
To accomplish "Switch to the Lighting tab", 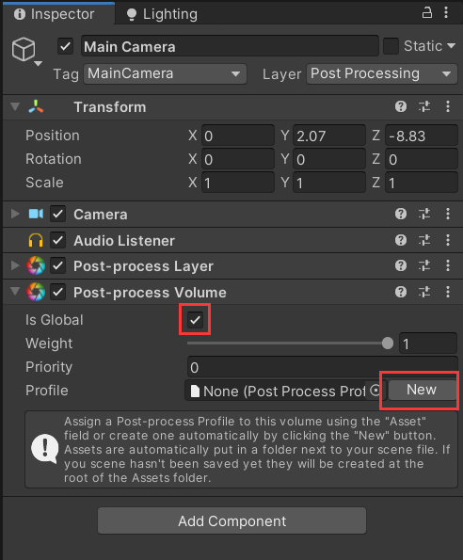I will point(162,14).
